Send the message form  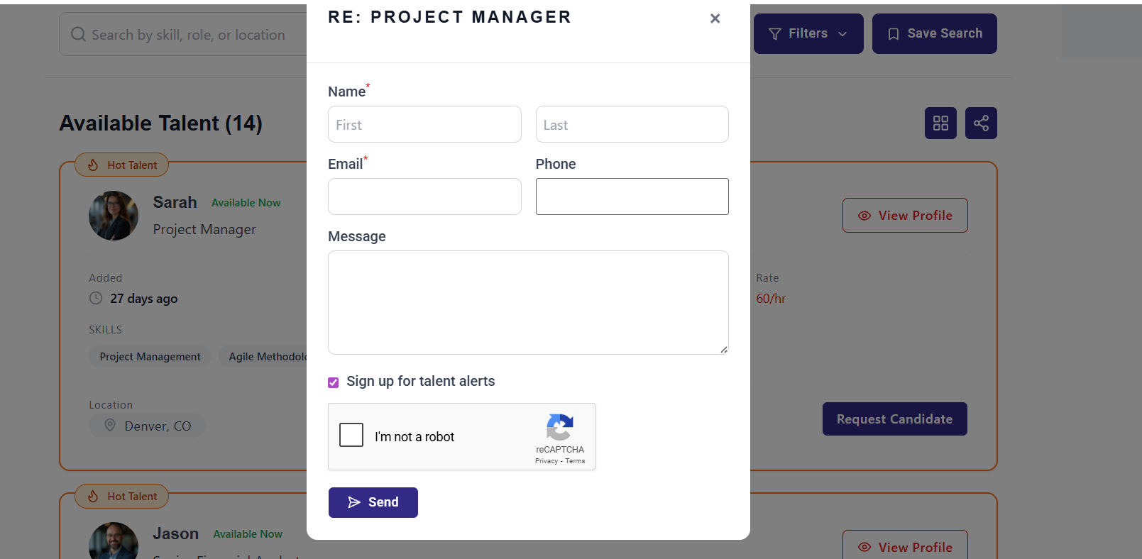[x=373, y=502]
